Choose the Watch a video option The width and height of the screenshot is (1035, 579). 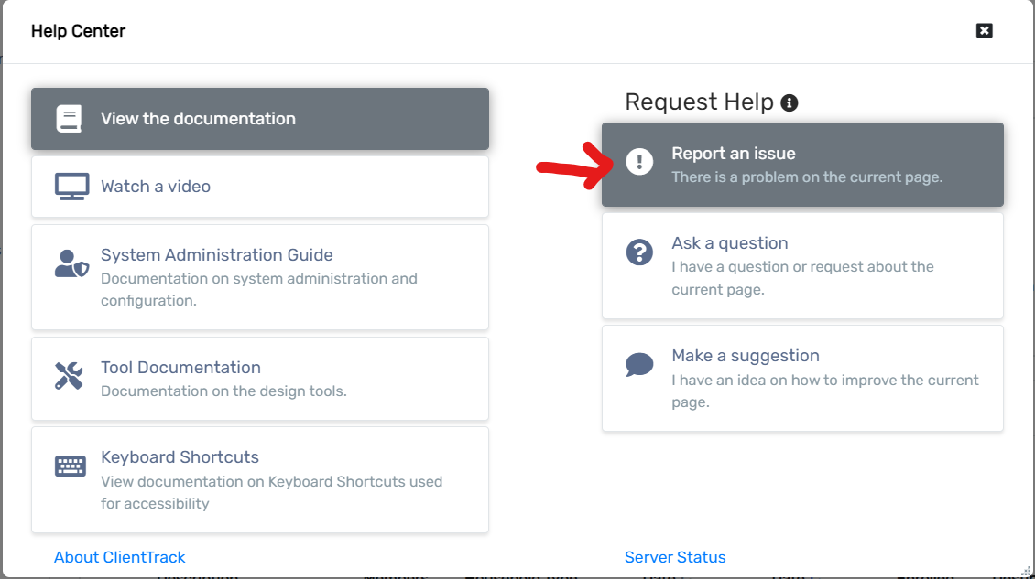coord(156,187)
